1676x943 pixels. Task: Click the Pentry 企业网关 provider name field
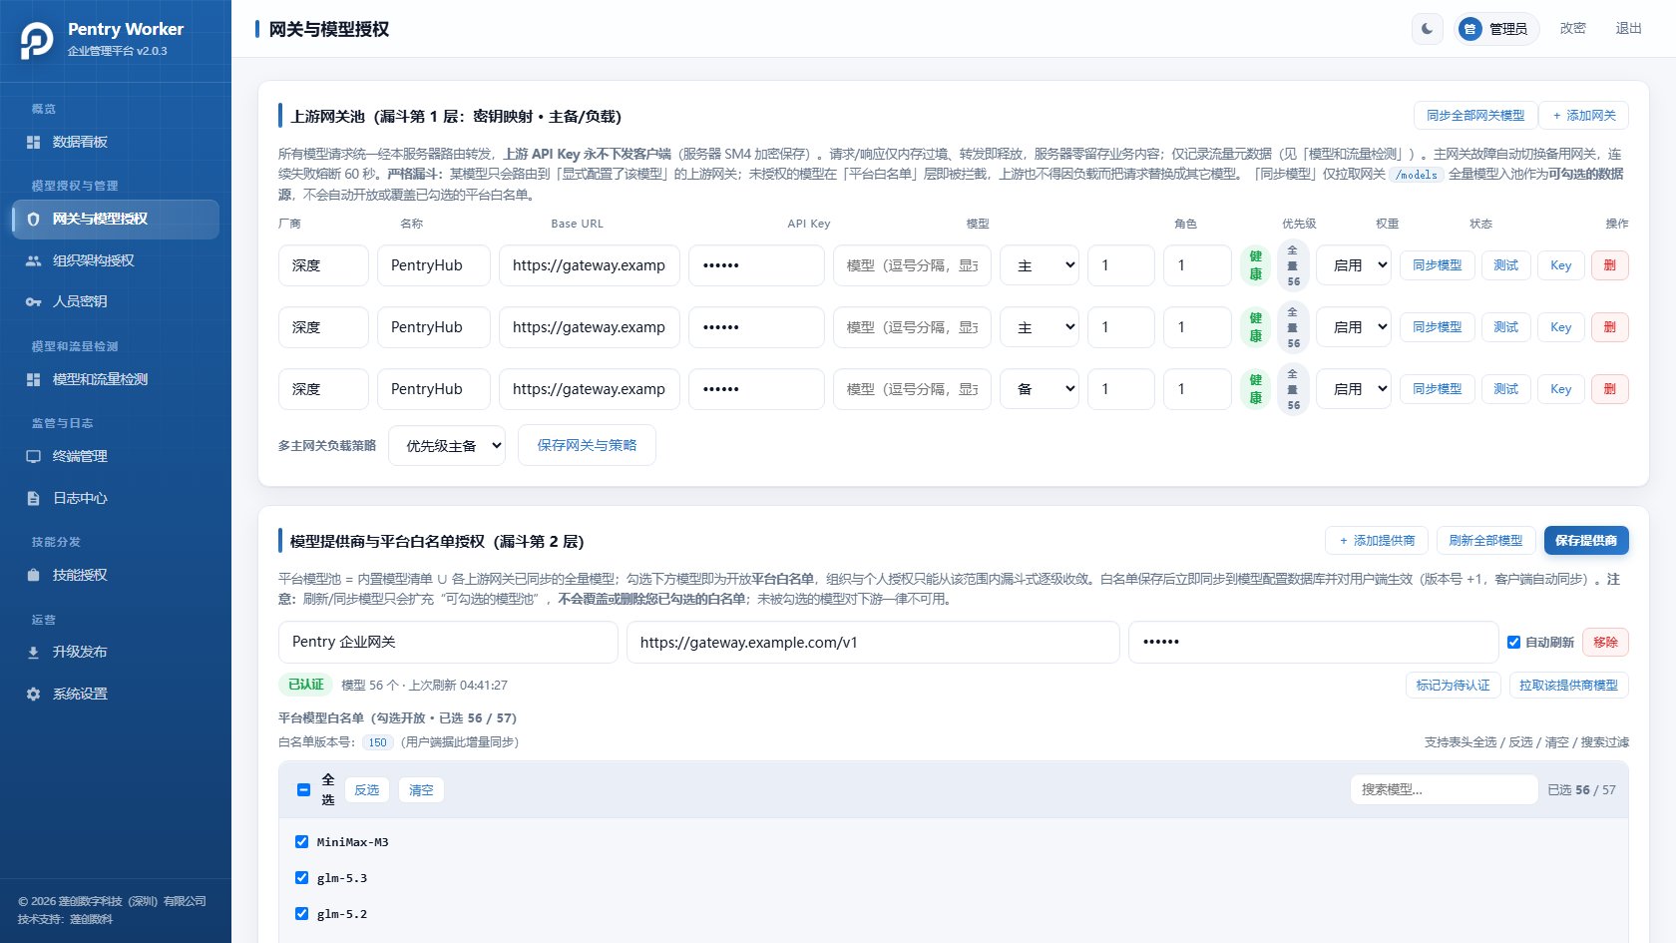click(448, 643)
